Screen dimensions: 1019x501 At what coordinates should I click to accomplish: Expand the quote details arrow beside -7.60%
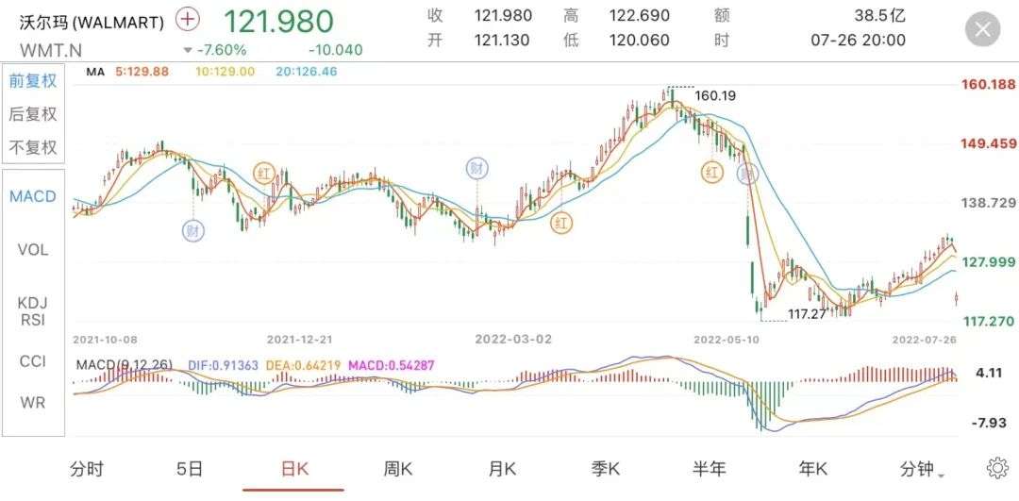coord(188,51)
